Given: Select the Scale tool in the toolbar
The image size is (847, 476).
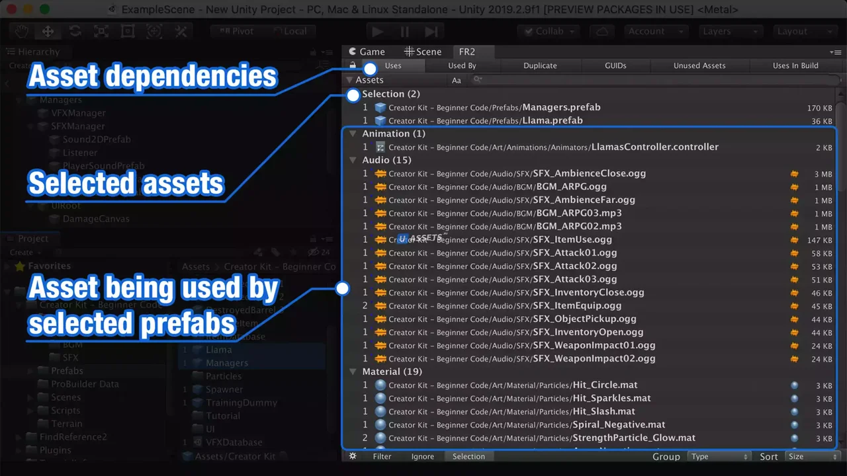Looking at the screenshot, I should pyautogui.click(x=101, y=31).
